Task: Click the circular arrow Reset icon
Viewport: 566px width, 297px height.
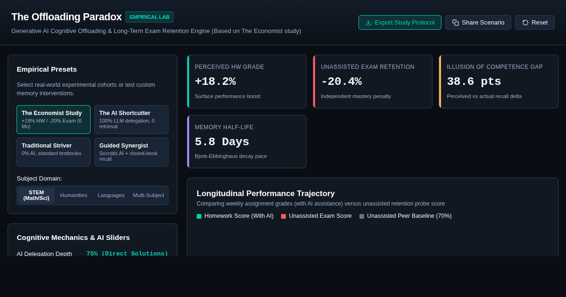Action: pyautogui.click(x=525, y=23)
